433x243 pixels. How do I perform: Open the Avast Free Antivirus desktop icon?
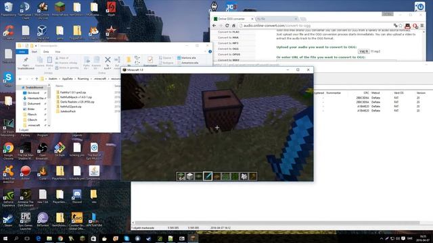point(8,173)
